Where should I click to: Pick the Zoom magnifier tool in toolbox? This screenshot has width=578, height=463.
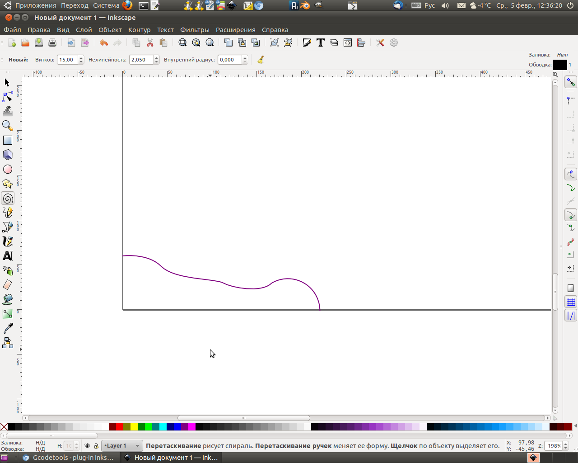(7, 126)
